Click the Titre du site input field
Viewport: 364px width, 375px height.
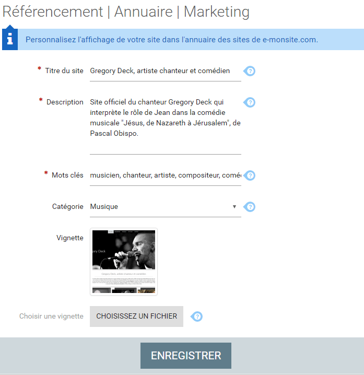tap(165, 71)
